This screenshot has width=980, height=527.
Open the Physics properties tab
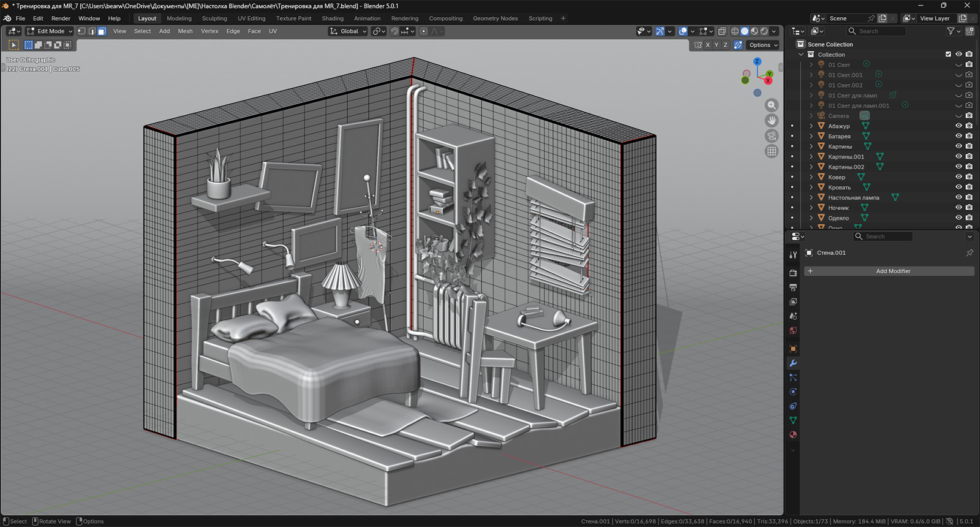pyautogui.click(x=793, y=392)
